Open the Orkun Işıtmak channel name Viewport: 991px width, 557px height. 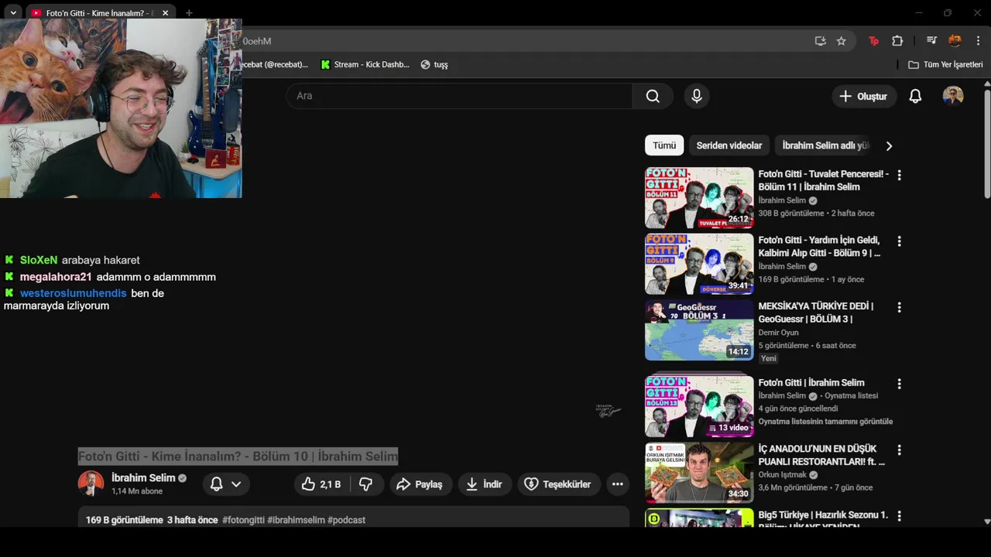pyautogui.click(x=782, y=475)
